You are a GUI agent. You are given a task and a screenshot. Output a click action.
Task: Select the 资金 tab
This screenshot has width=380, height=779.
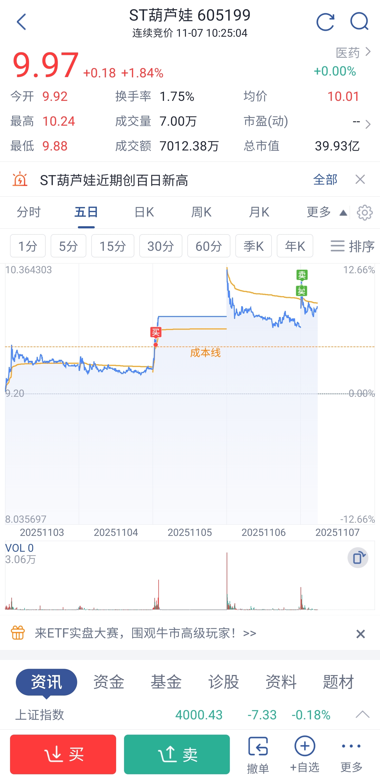point(109,682)
